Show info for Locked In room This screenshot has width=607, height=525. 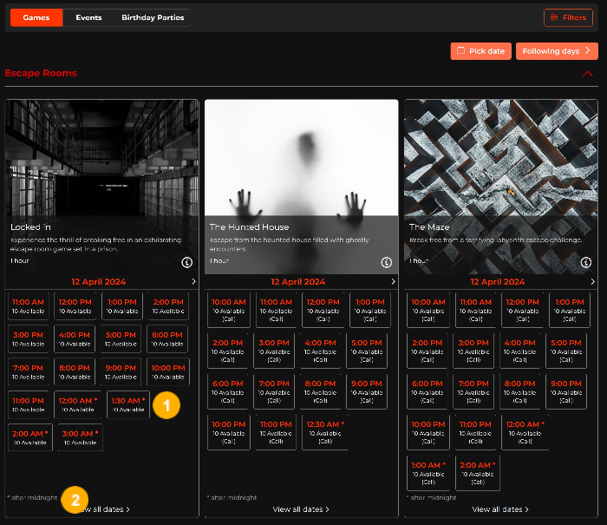187,262
